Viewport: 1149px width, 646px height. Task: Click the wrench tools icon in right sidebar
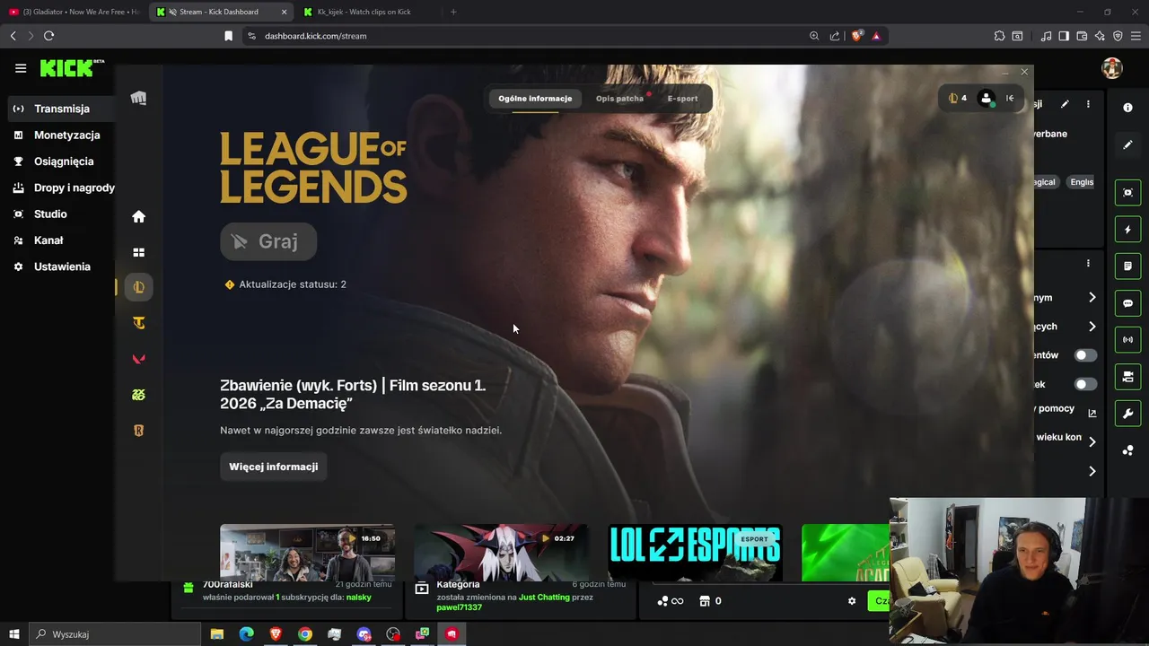point(1127,414)
